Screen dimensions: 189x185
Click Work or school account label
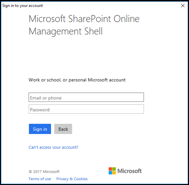pyautogui.click(x=77, y=80)
